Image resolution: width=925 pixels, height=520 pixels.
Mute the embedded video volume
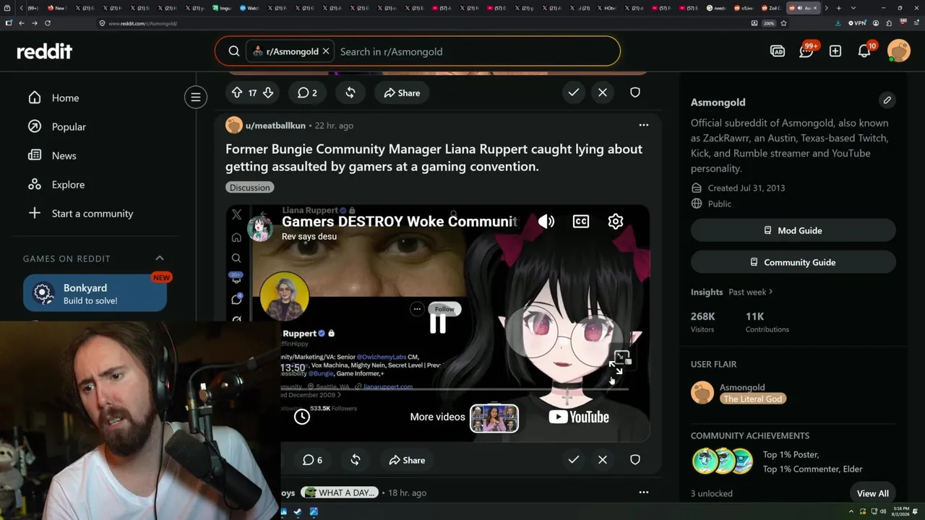click(x=546, y=222)
